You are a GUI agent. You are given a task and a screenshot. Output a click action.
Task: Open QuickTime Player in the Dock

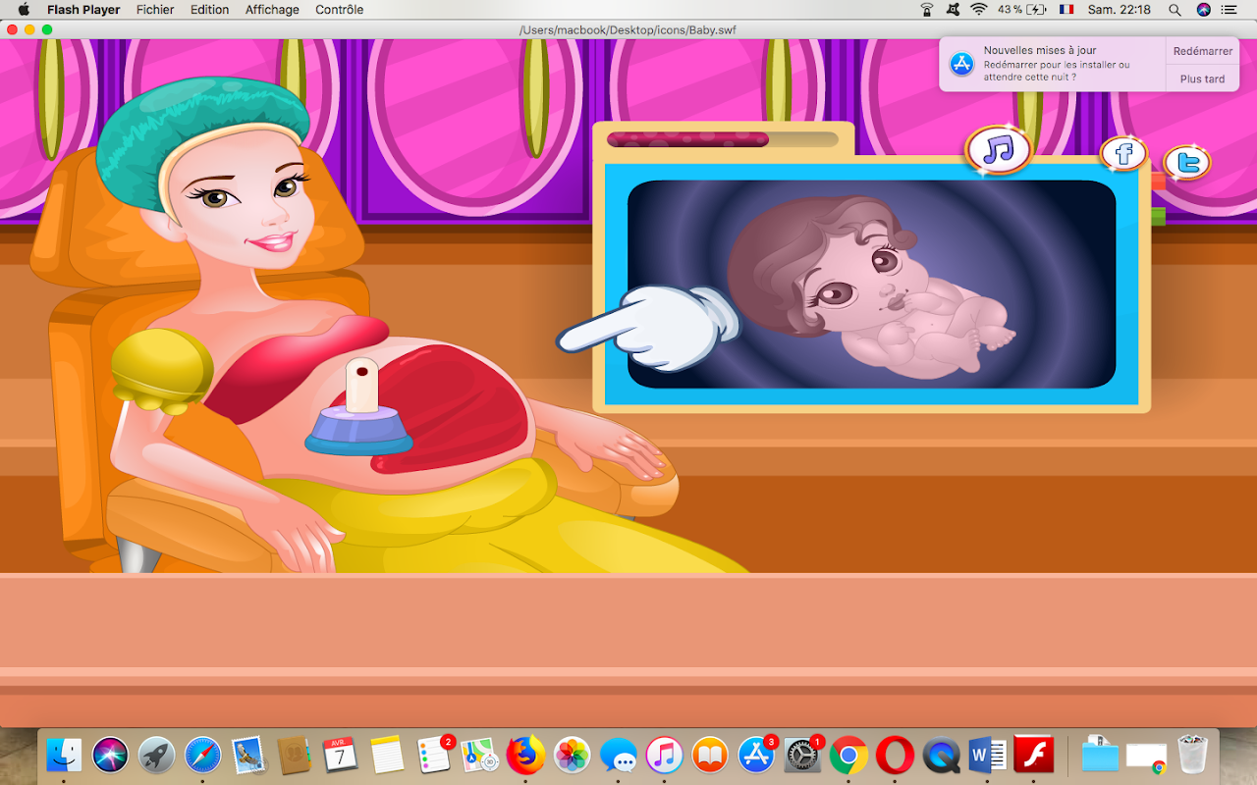(x=941, y=755)
